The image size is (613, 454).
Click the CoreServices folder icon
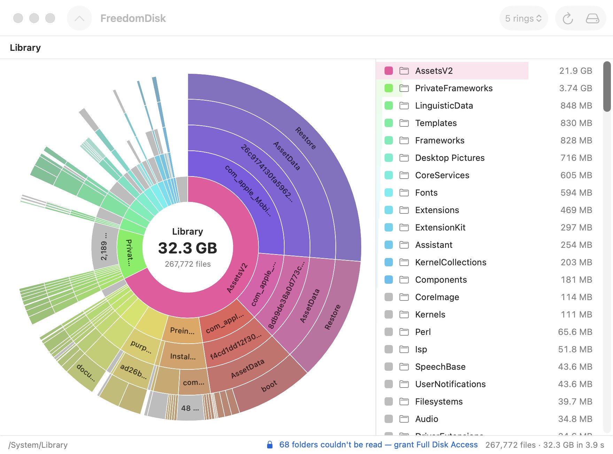(404, 175)
